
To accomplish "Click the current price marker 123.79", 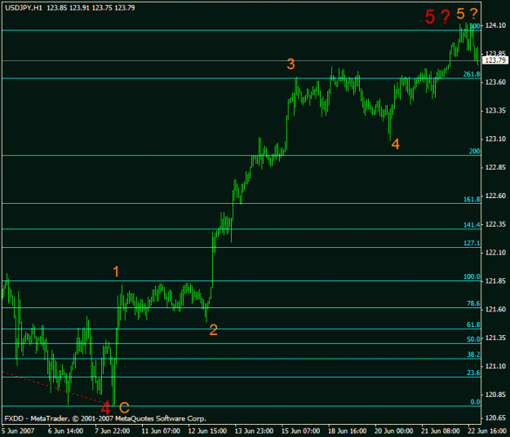I will tap(495, 60).
